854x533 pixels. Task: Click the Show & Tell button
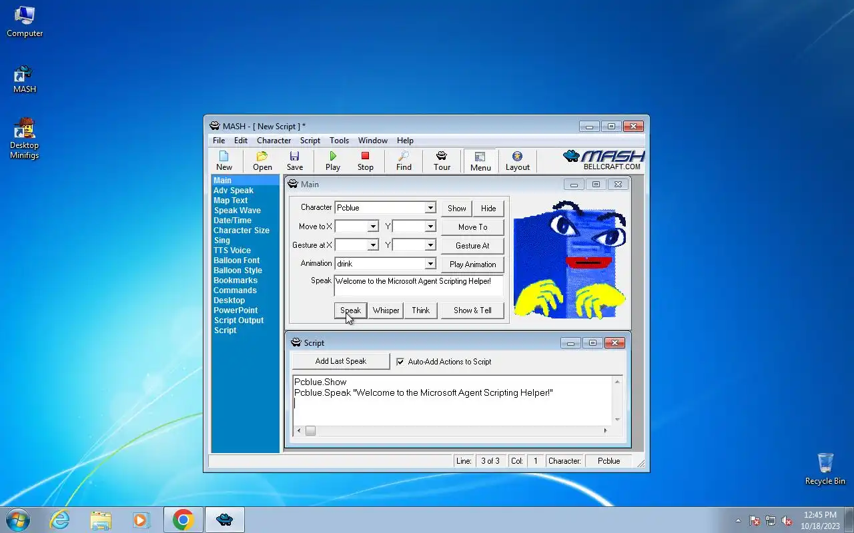(472, 310)
